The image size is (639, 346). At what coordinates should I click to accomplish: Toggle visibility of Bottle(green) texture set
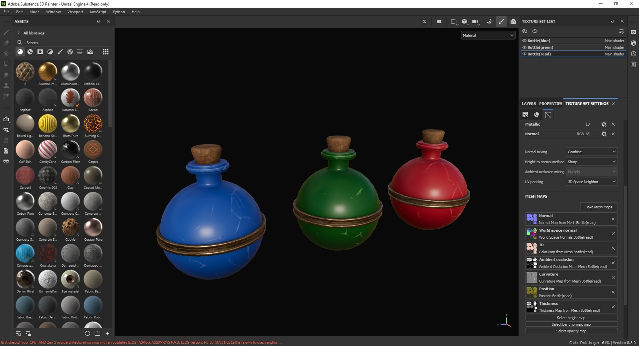coord(525,47)
